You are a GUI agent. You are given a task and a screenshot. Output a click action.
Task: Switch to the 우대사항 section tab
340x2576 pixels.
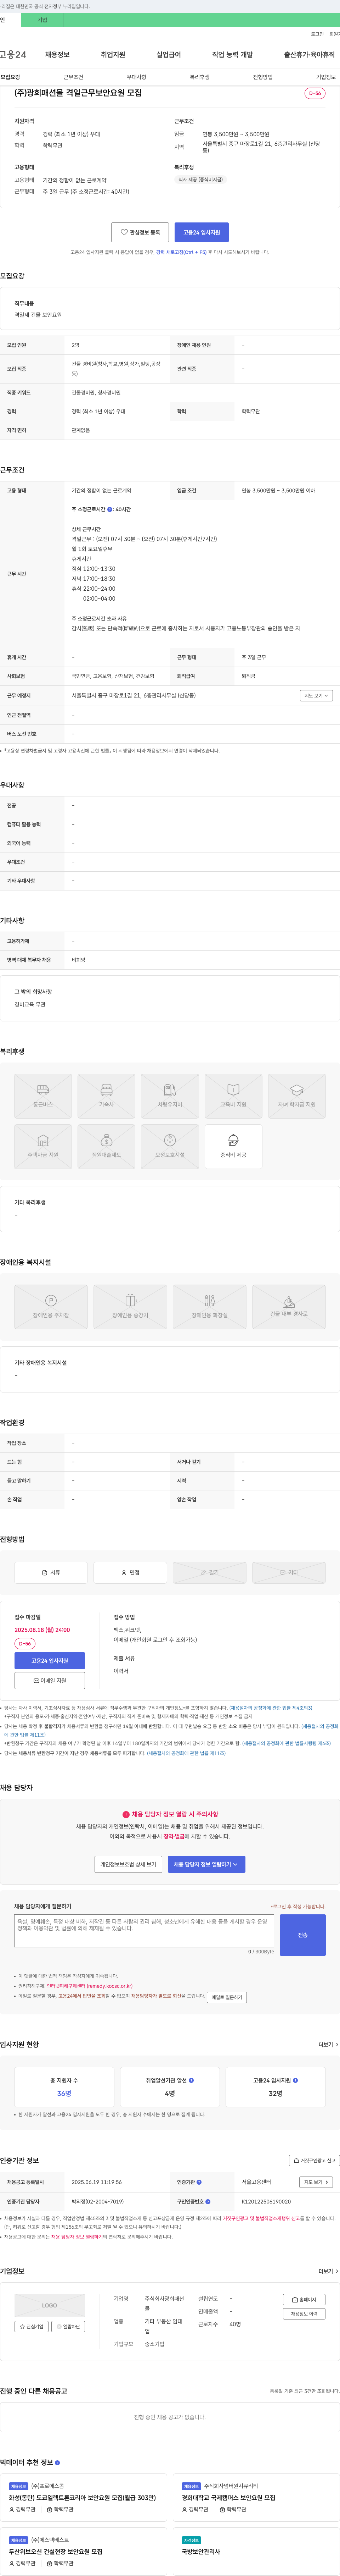pos(137,77)
